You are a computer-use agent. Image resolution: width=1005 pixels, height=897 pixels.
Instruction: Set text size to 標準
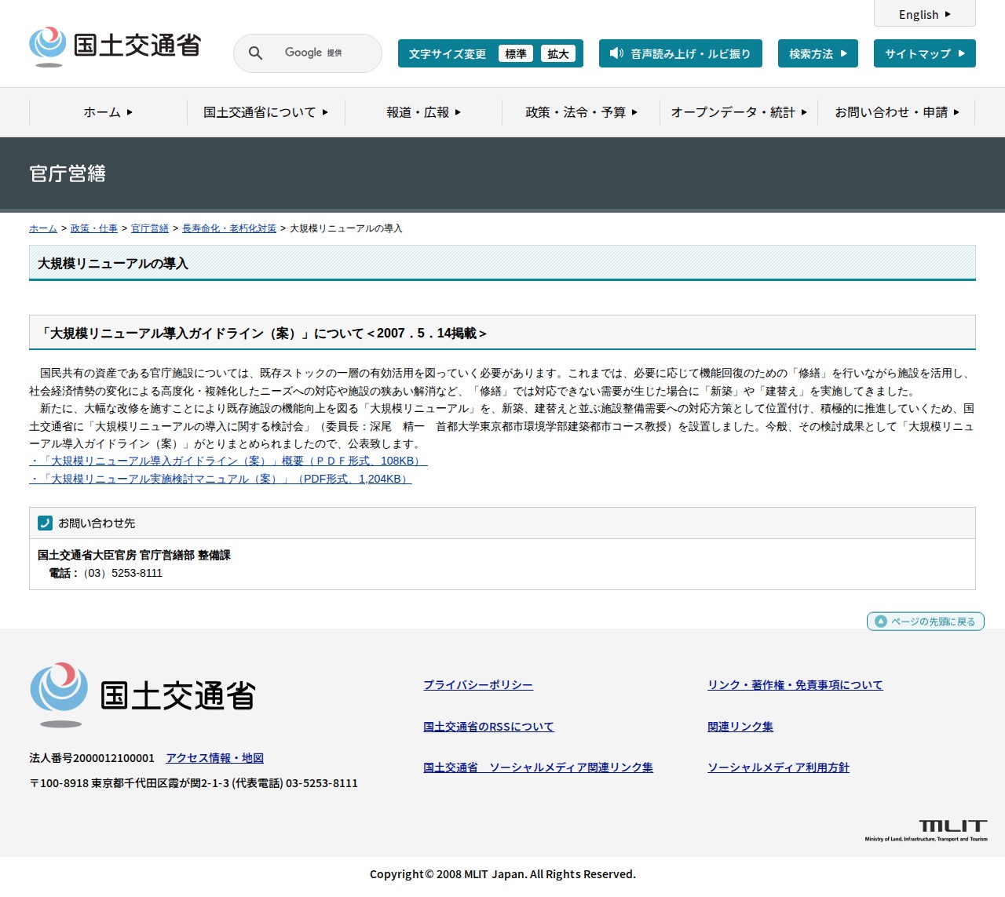[x=515, y=53]
